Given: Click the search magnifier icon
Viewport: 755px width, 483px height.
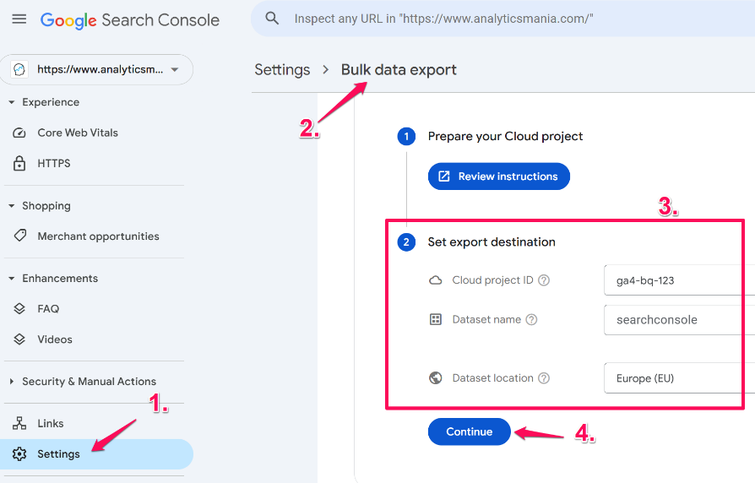Looking at the screenshot, I should pyautogui.click(x=272, y=19).
